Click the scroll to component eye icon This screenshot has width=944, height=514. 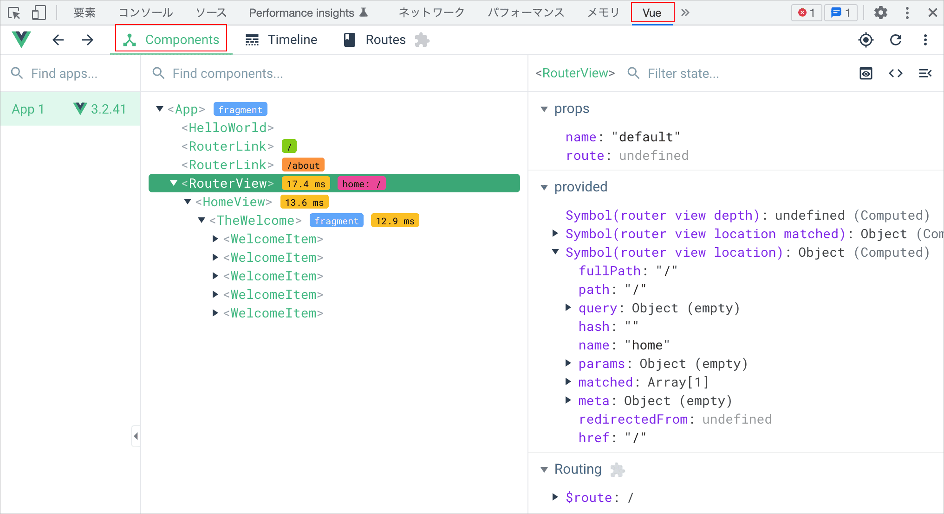coord(866,73)
